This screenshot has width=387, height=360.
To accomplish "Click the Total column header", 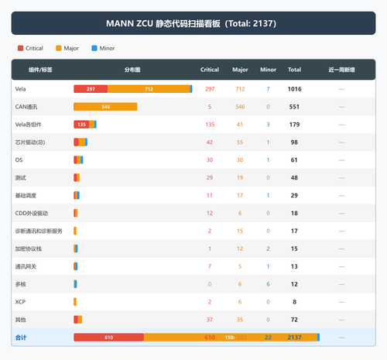I will pyautogui.click(x=294, y=70).
